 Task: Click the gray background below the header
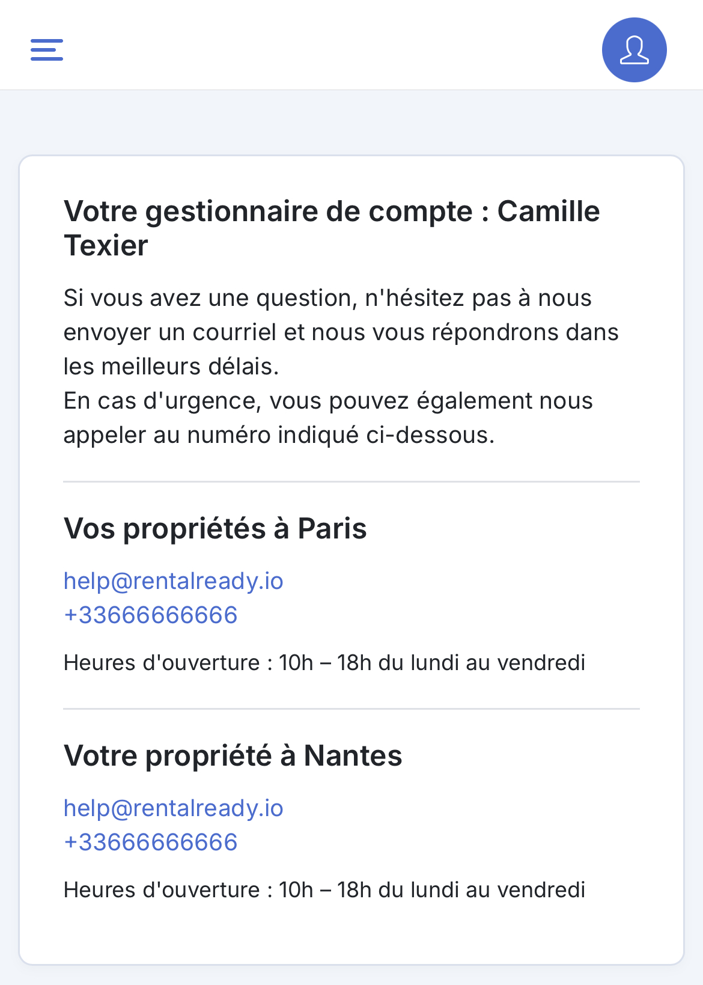coord(351,123)
